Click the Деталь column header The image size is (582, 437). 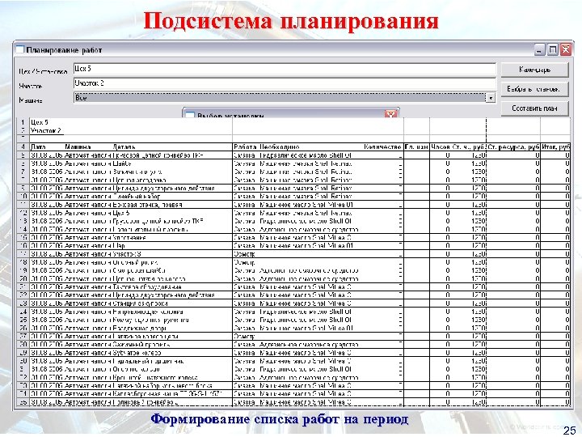coord(124,147)
